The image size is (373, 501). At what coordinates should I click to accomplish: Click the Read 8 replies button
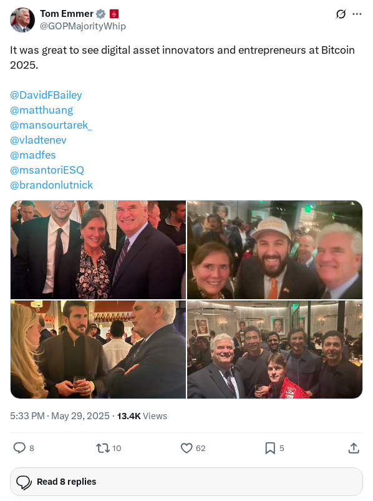pyautogui.click(x=186, y=482)
